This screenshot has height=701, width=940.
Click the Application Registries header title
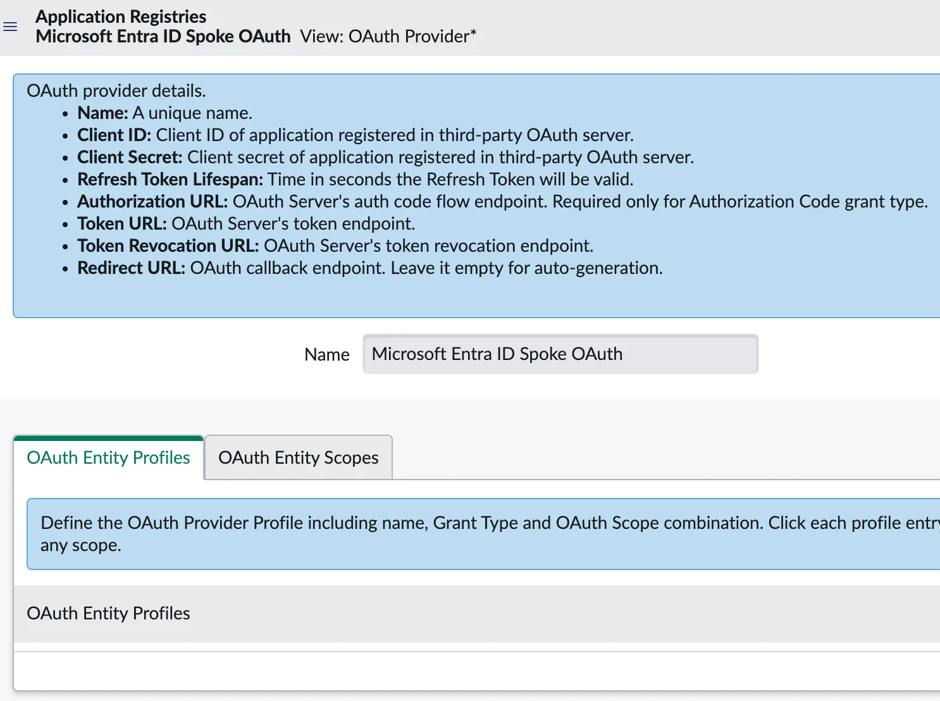coord(121,16)
